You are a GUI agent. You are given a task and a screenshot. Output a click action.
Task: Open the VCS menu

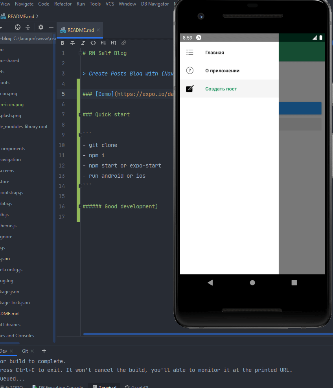(110, 4)
